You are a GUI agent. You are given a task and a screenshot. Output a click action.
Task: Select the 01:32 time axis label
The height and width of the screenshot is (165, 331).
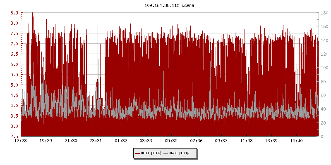(121, 141)
